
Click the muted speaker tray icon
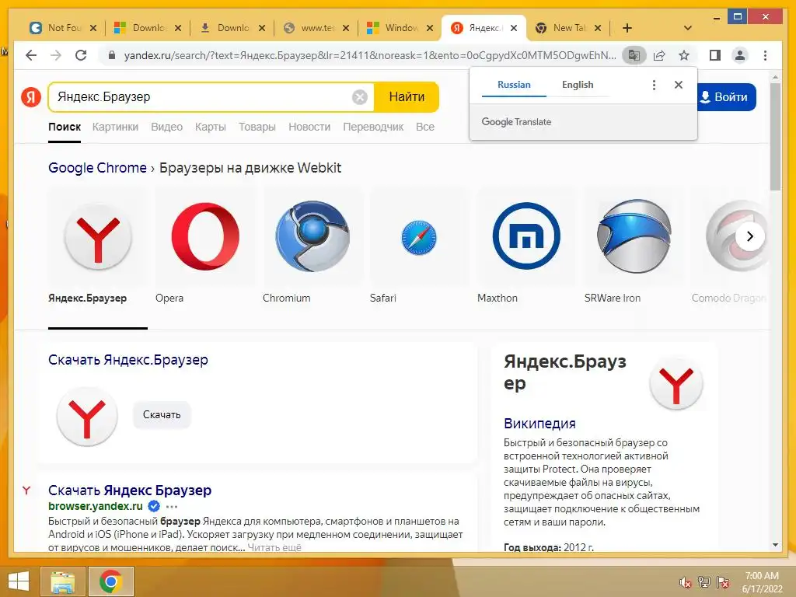tap(686, 582)
